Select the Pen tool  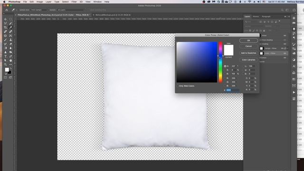(10, 56)
